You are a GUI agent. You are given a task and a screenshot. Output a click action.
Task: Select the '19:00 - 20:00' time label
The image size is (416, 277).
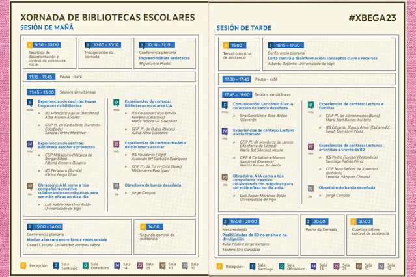(x=243, y=222)
